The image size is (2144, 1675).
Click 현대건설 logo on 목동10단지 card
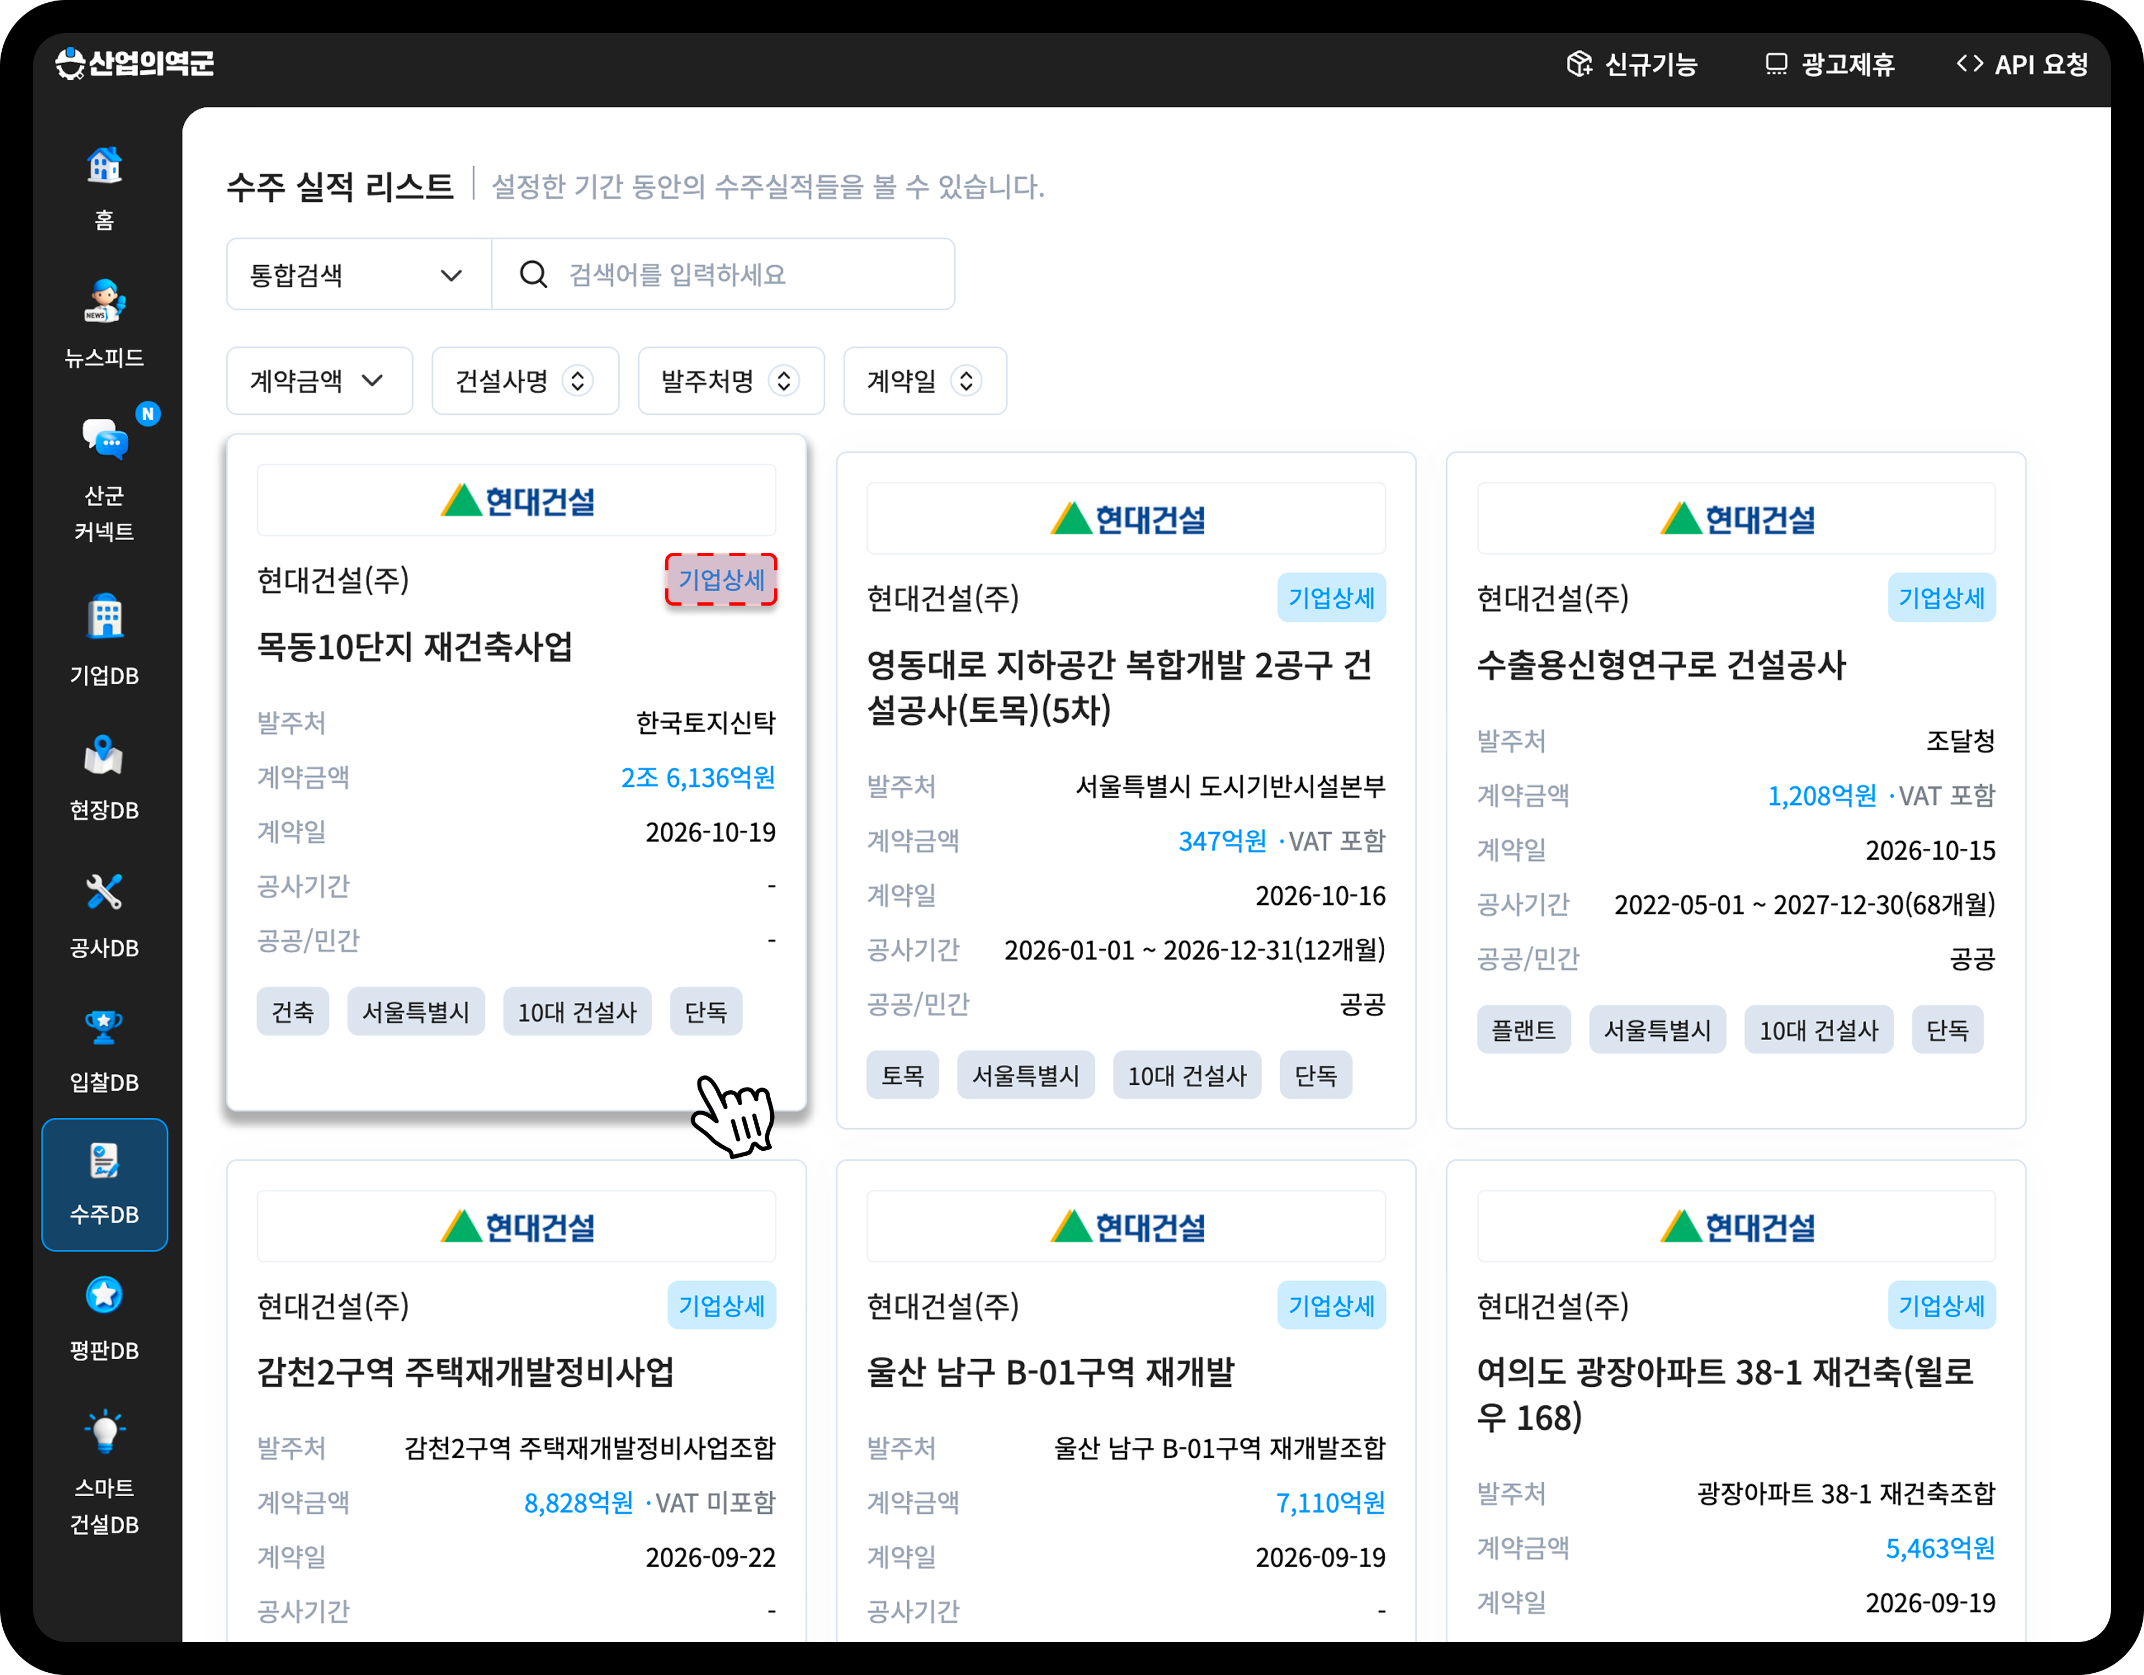517,501
